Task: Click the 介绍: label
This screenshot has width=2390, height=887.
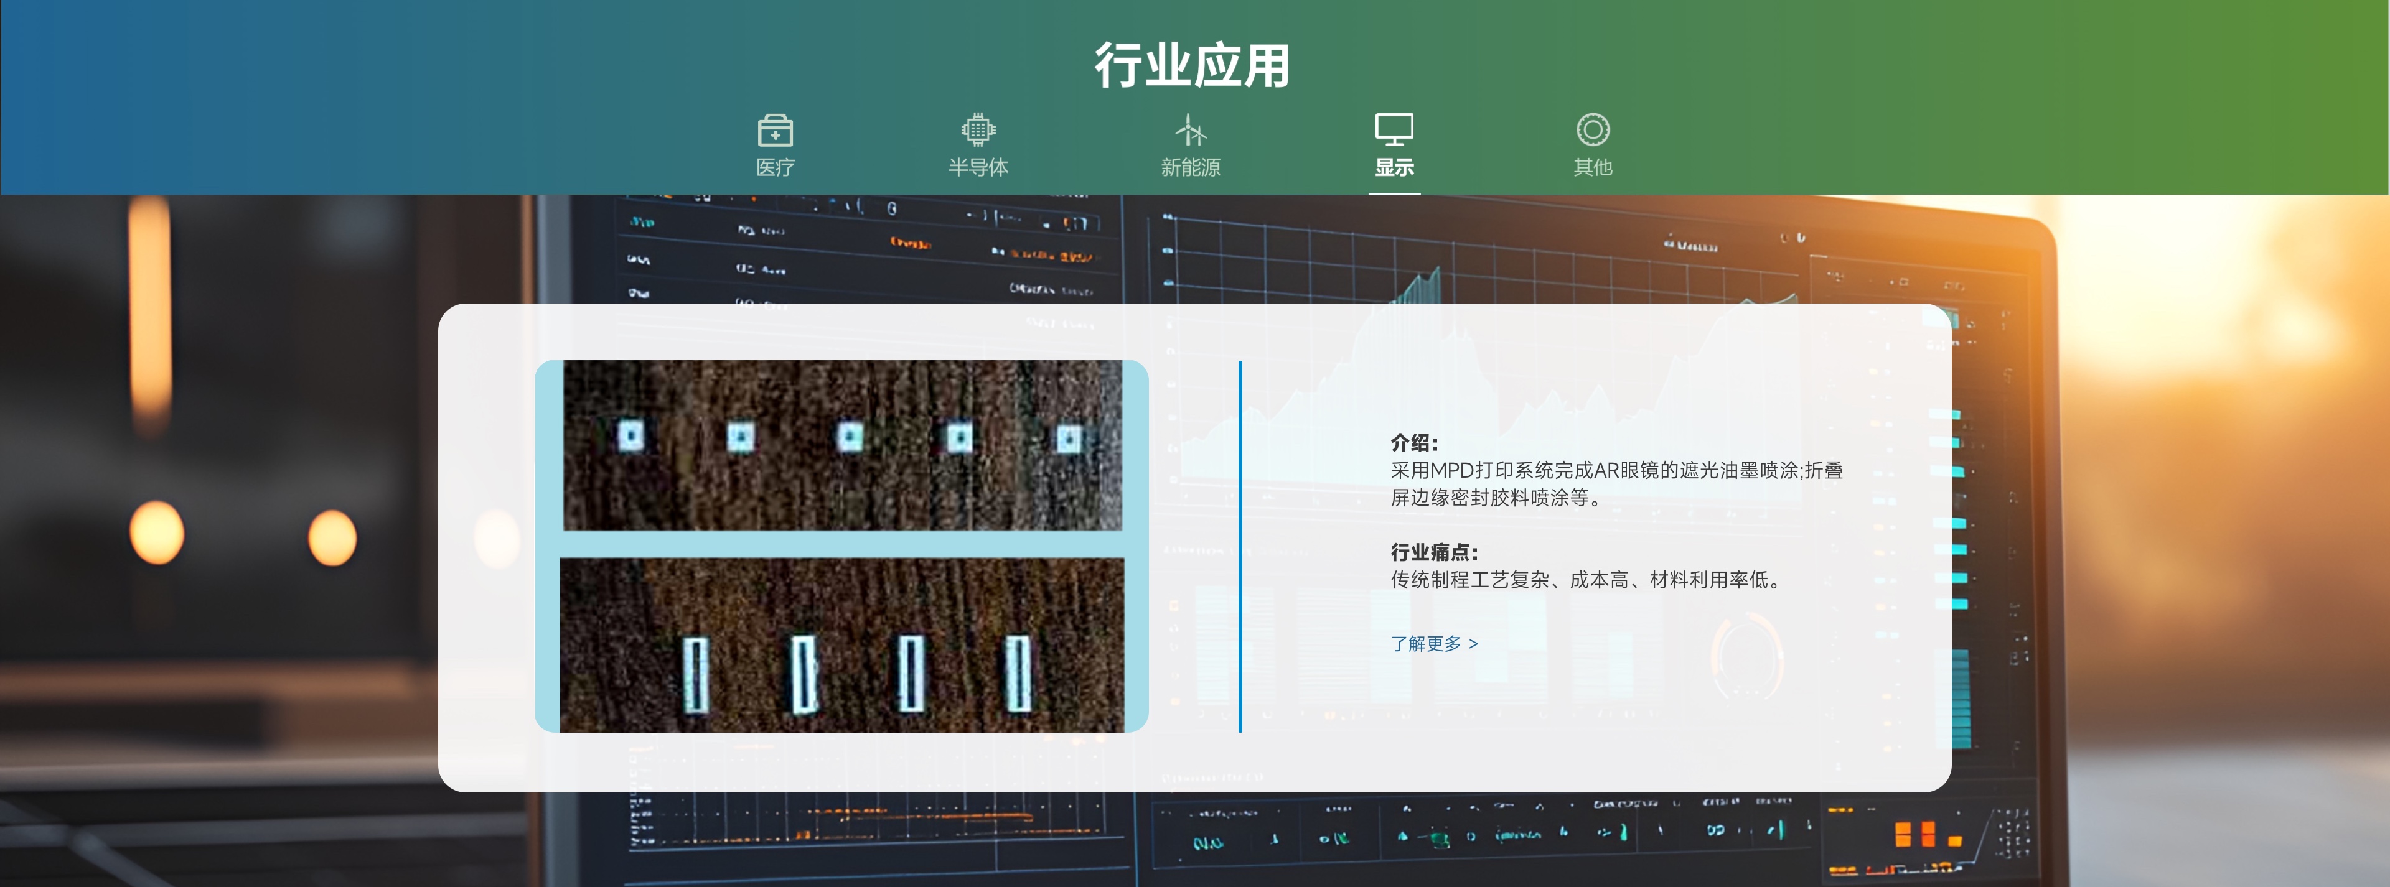Action: 1414,443
